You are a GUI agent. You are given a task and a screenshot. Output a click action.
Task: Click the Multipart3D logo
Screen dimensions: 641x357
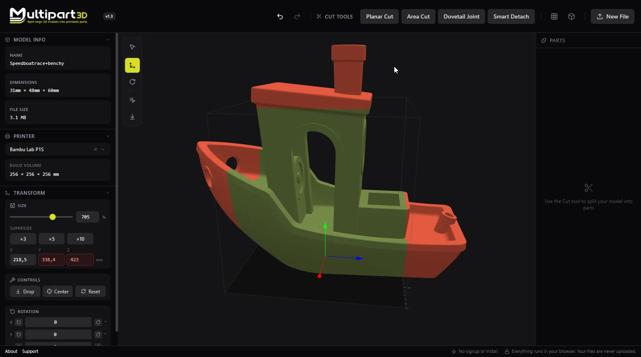[x=49, y=16]
